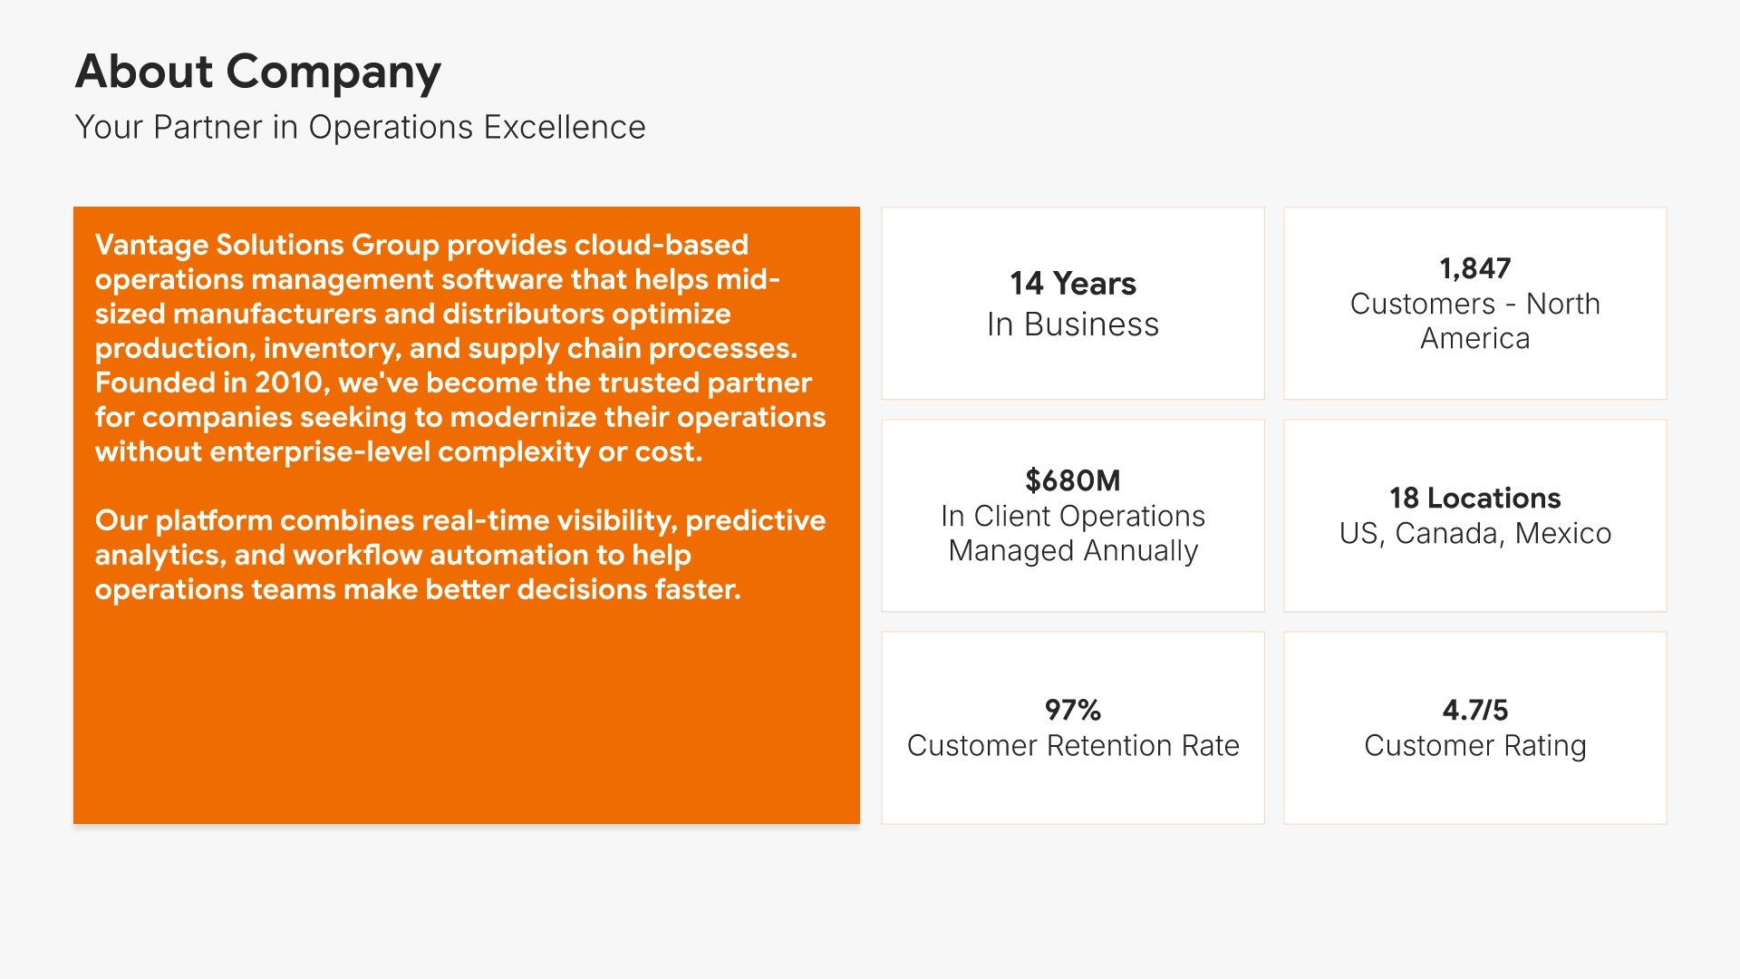Click the "Vantage Solutions Group" company name text
Image resolution: width=1740 pixels, height=979 pixels.
tap(266, 245)
